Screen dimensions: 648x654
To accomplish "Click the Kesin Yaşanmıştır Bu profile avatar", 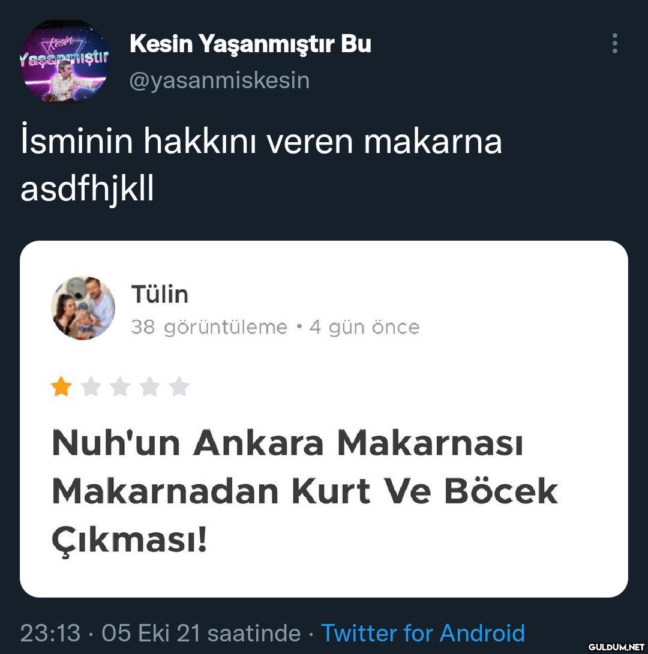I will pos(64,61).
